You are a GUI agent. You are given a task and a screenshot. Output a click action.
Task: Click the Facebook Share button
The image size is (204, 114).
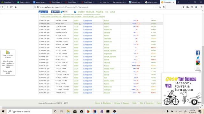tap(55, 12)
